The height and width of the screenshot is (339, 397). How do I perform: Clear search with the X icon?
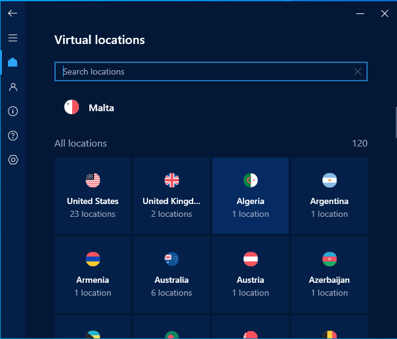click(x=358, y=71)
